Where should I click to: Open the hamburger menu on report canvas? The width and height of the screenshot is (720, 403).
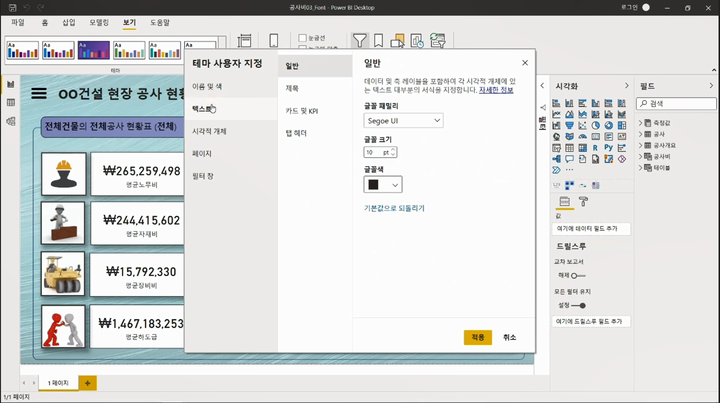(x=39, y=93)
